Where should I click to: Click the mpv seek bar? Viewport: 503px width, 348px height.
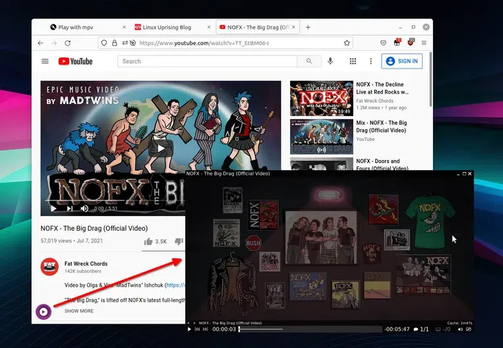coord(310,329)
